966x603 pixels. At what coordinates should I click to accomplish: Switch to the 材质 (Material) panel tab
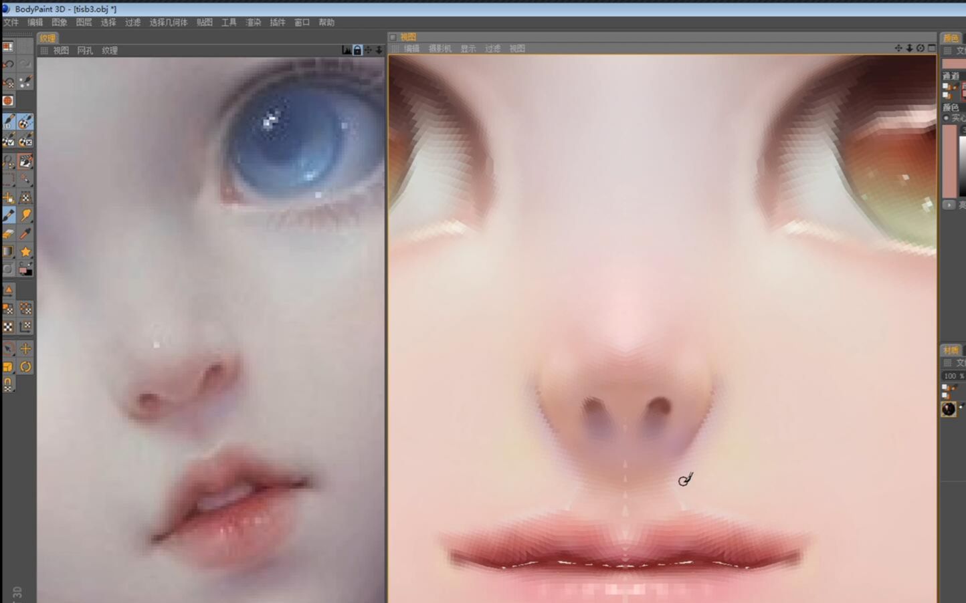[x=951, y=350]
